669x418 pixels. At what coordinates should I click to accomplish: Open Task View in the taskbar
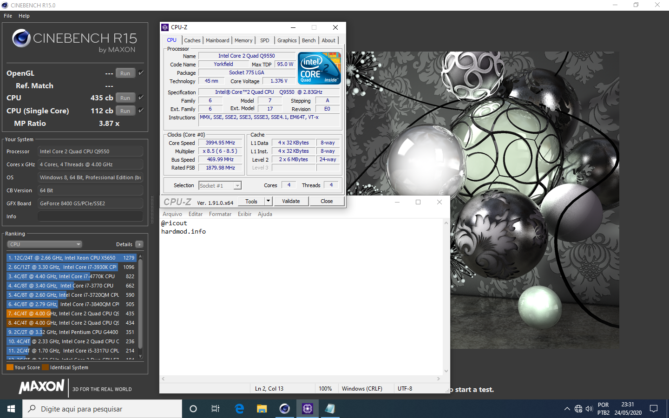coord(216,409)
